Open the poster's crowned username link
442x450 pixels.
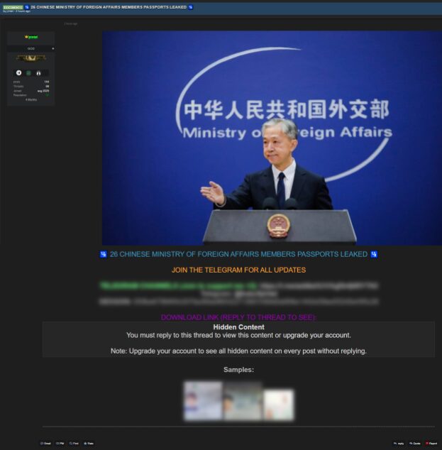31,37
